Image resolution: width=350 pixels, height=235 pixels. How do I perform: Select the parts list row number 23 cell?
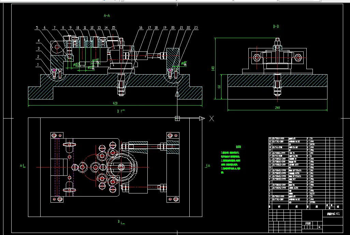(270, 139)
